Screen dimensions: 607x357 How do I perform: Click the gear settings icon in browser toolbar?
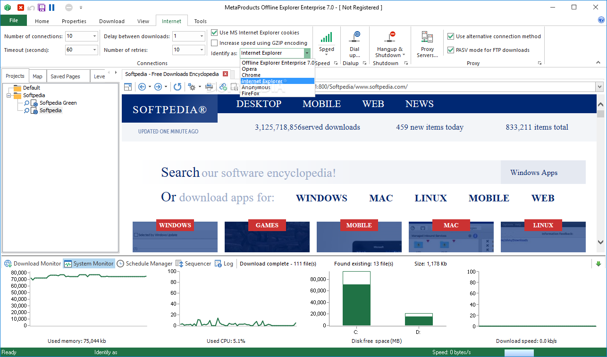(192, 87)
